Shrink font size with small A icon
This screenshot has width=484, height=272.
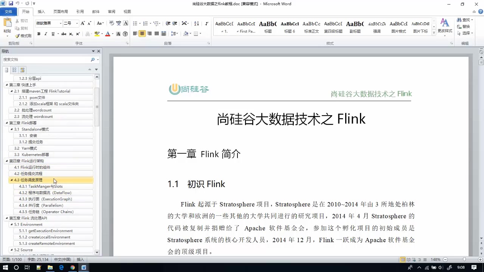[89, 23]
